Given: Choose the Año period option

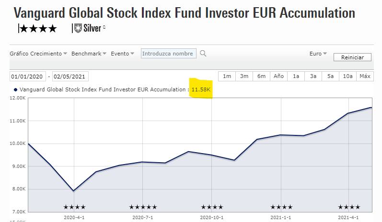Looking at the screenshot, I should click(x=278, y=76).
